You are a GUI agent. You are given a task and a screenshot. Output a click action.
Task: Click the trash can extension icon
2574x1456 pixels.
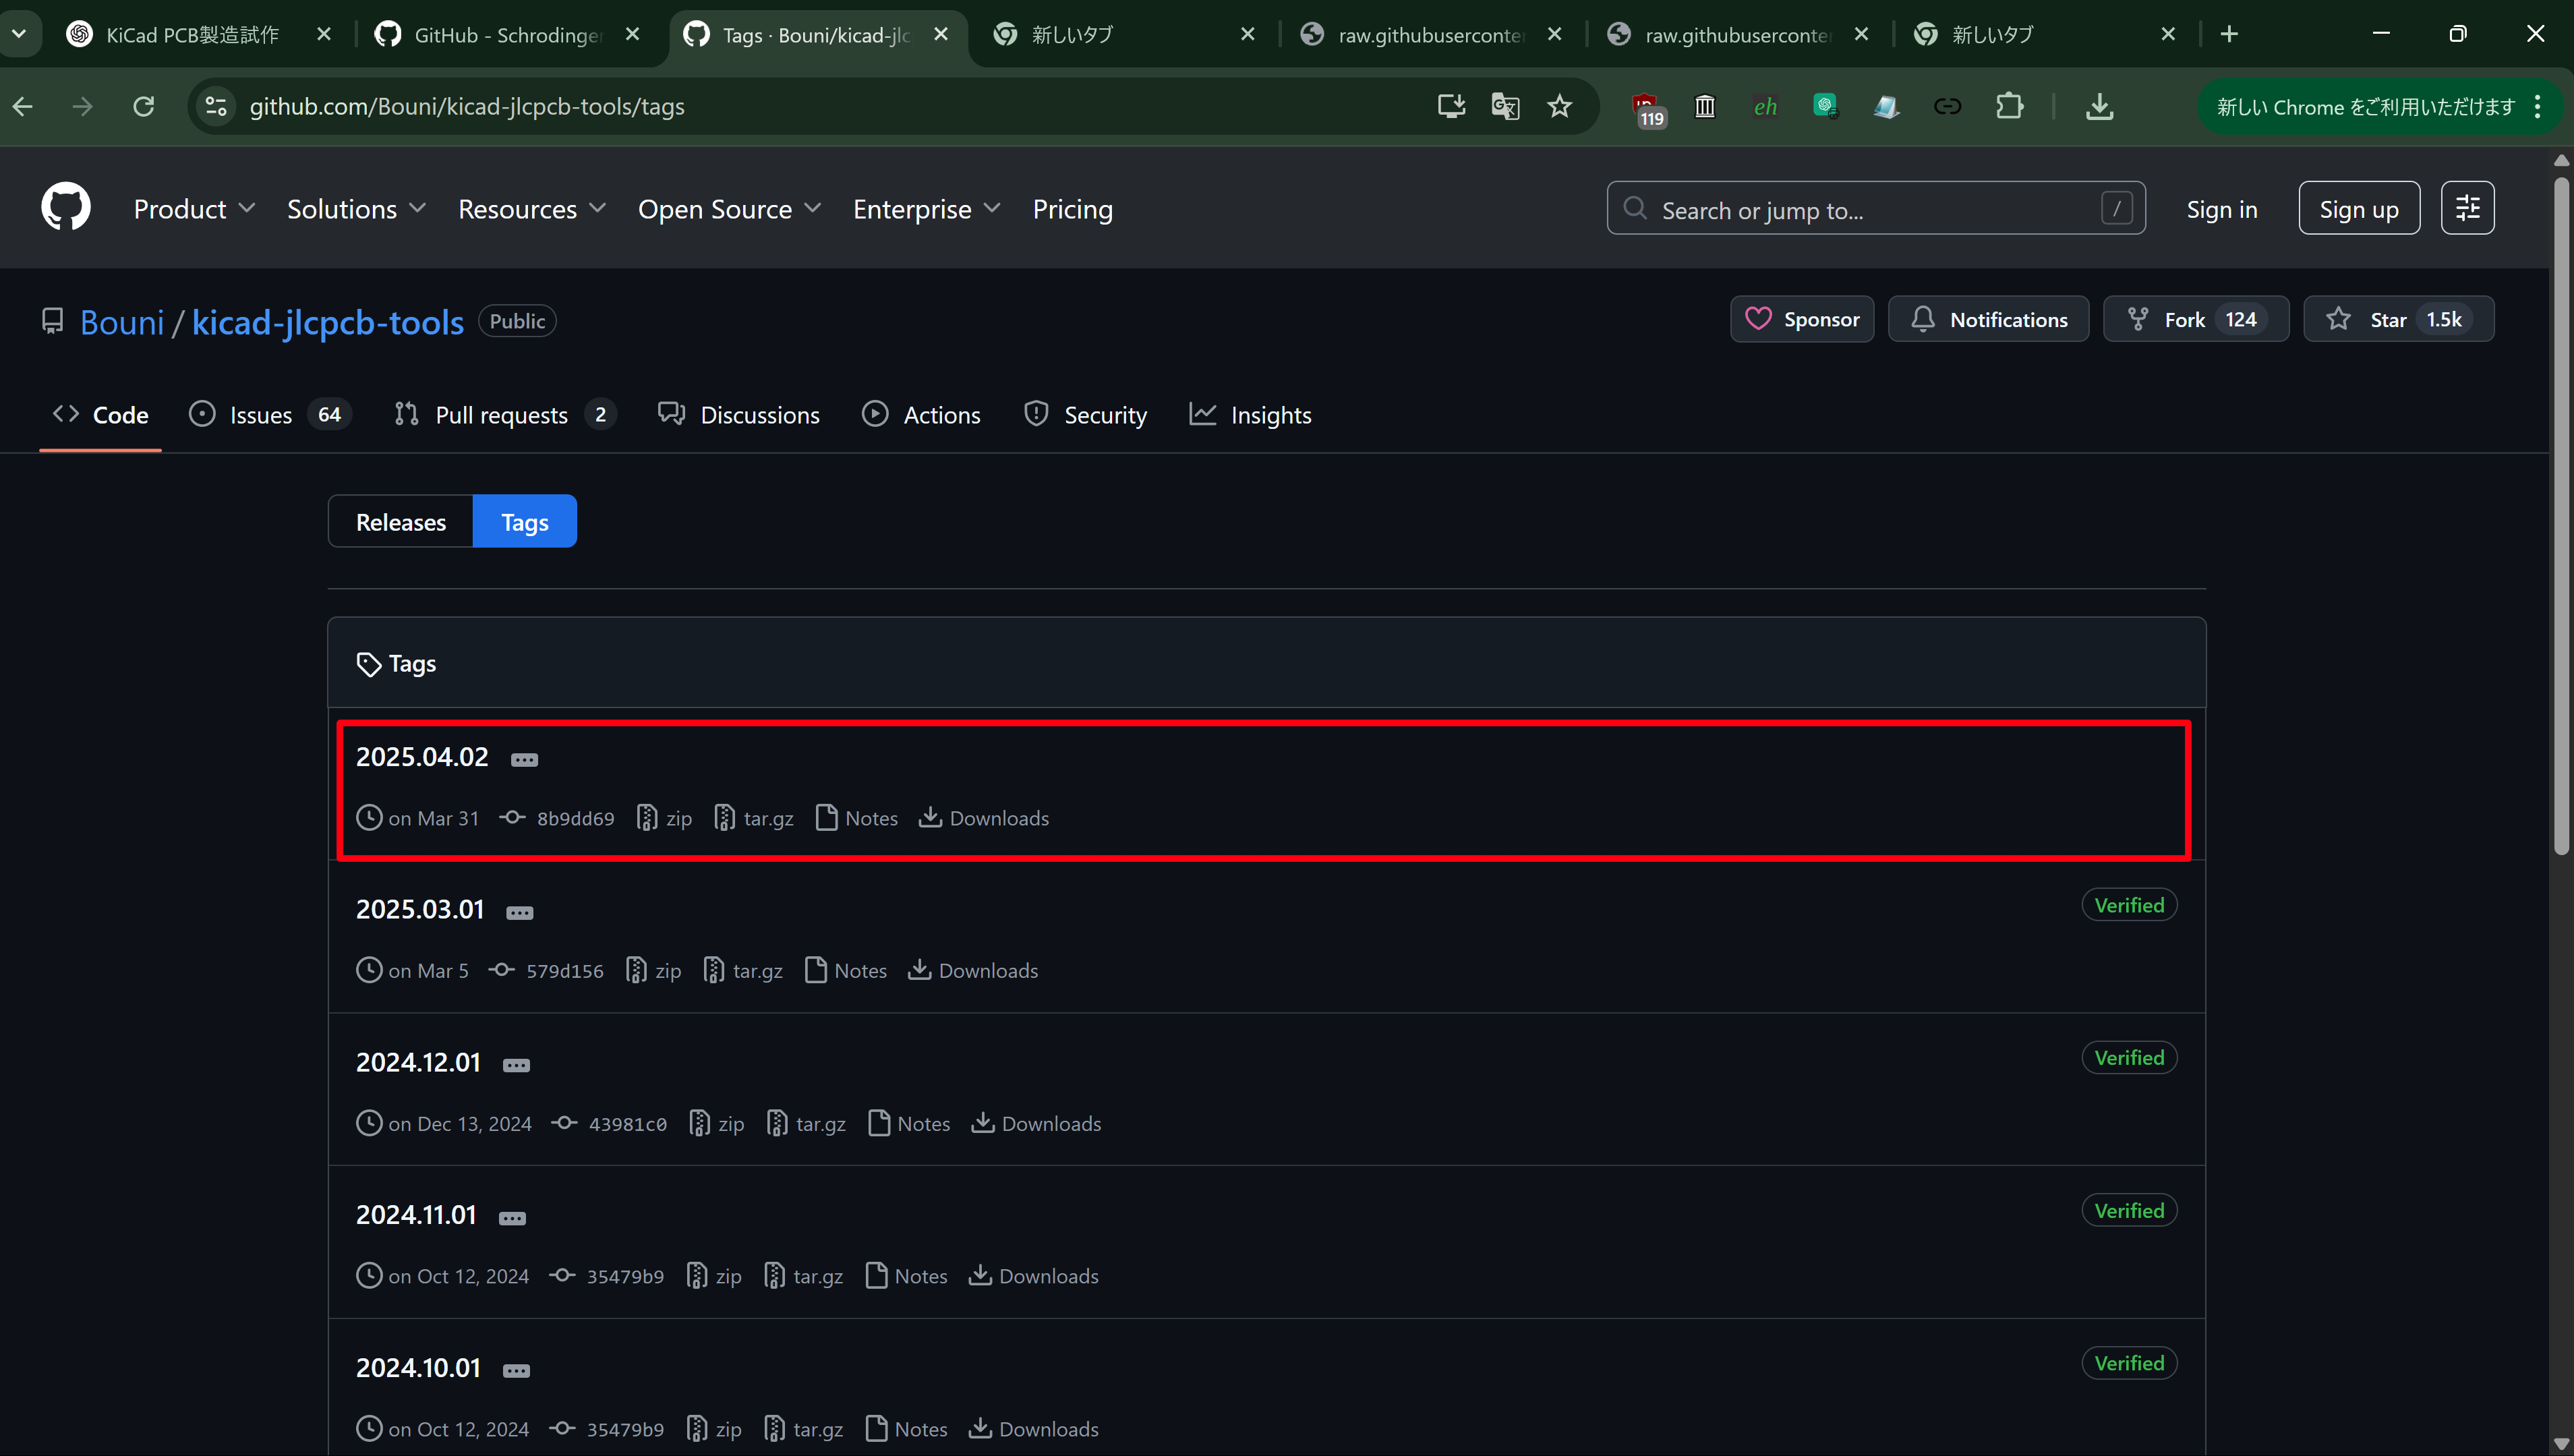[1705, 106]
